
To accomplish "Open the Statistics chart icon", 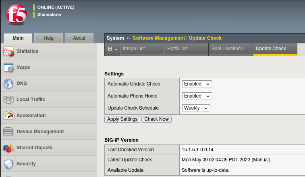I will pos(8,51).
